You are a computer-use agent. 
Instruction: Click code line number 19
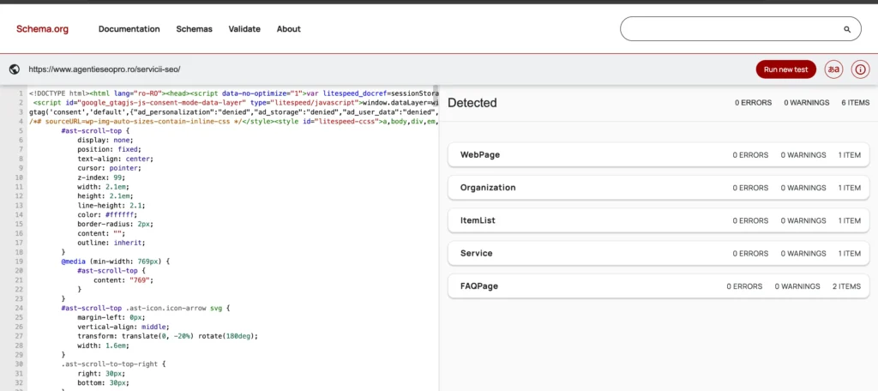(x=20, y=261)
